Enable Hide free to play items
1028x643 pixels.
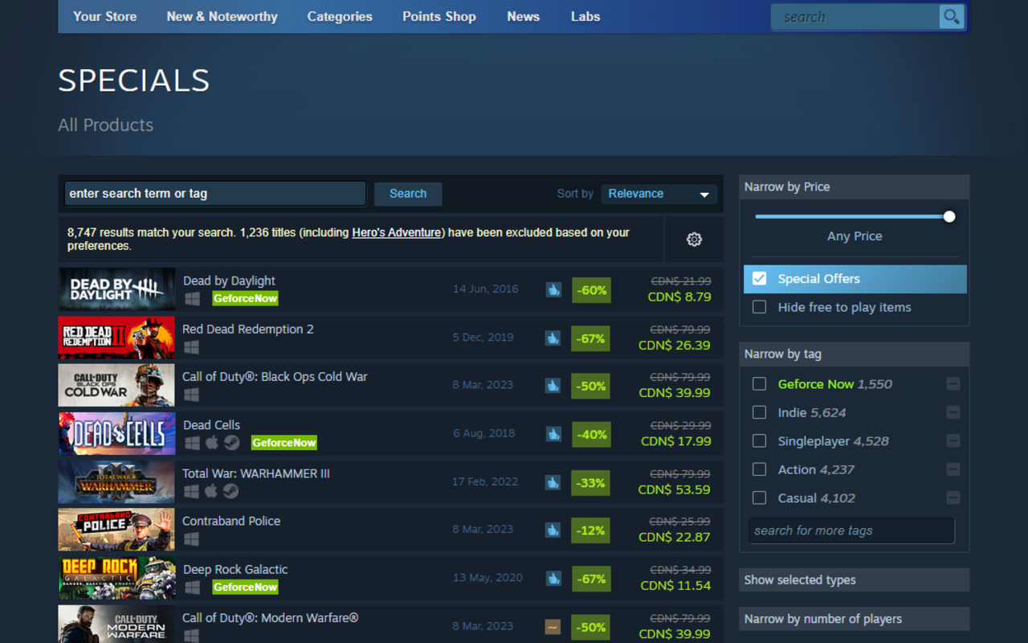(759, 307)
